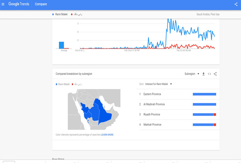The height and width of the screenshot is (163, 241).
Task: Click the blue Rami Malek trend line peak
Action: pyautogui.click(x=168, y=20)
